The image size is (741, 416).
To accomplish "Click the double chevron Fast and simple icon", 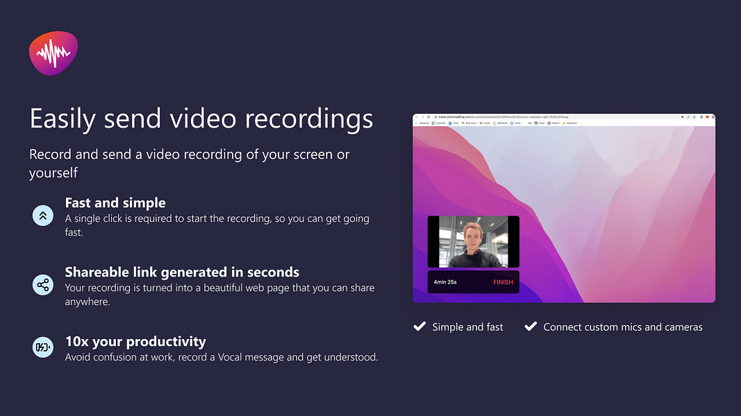I will tap(42, 216).
